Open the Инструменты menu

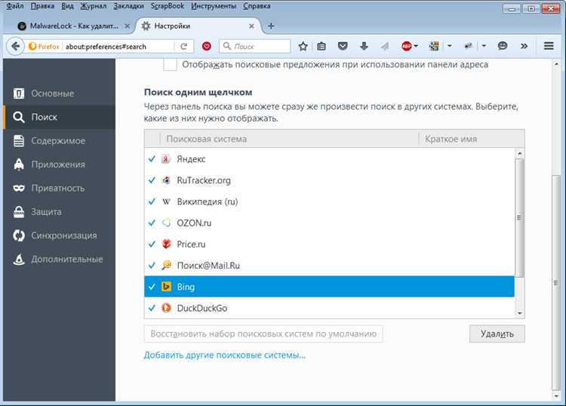(x=214, y=6)
